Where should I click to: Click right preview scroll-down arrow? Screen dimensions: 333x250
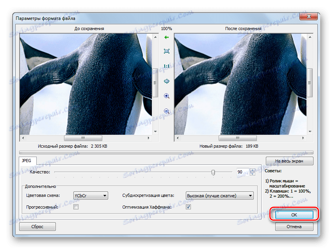pos(310,132)
